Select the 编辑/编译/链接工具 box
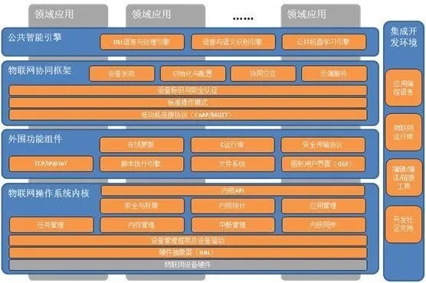The height and width of the screenshot is (283, 426). [404, 177]
